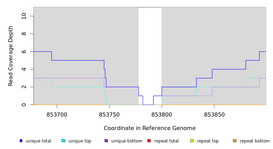Click the 853700 x-axis tick label
Screen dimensions: 273x149
coord(57,114)
